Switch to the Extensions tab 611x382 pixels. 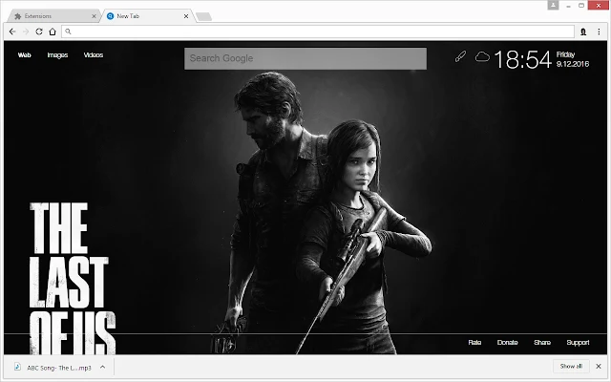tap(54, 16)
